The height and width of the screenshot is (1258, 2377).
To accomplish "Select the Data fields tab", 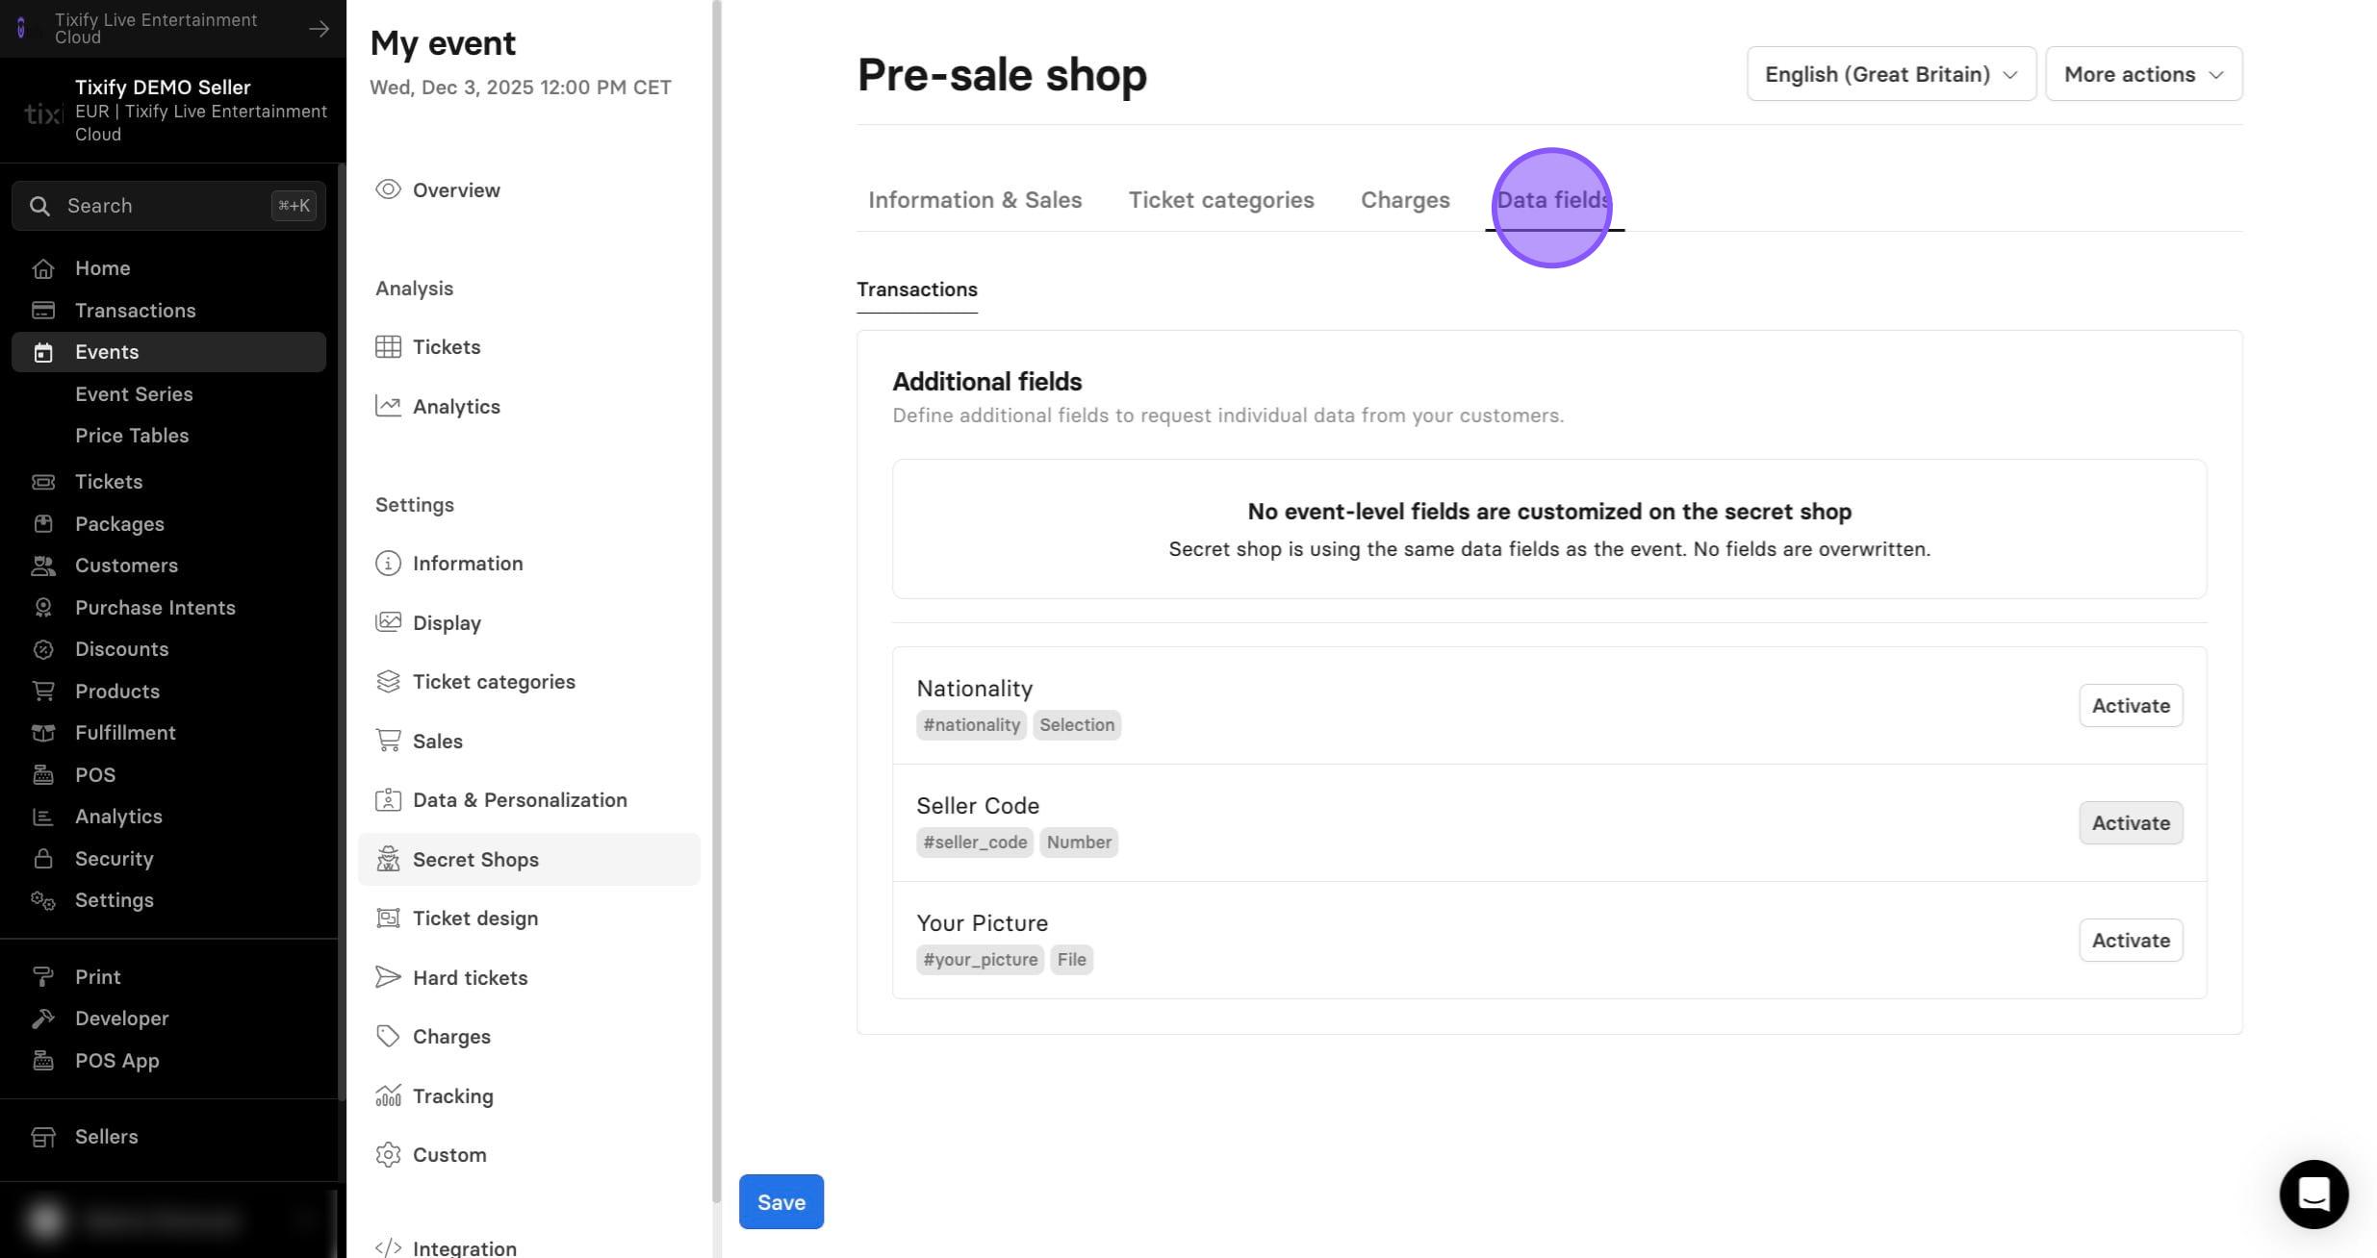I will click(x=1554, y=200).
